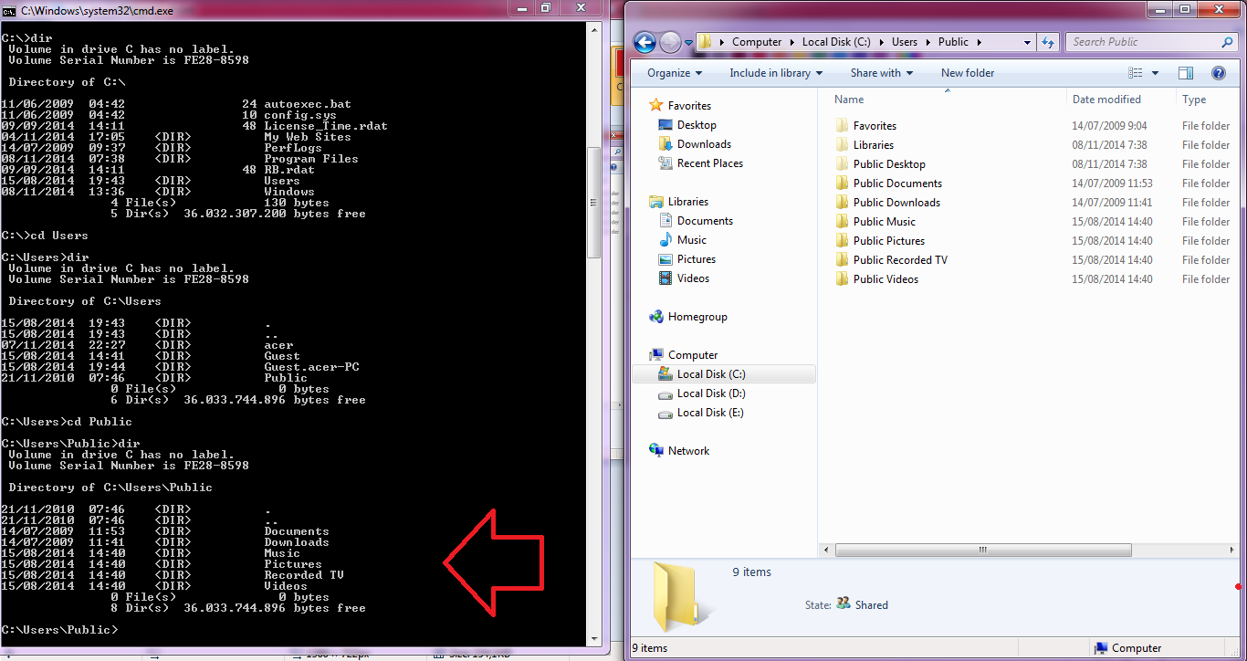Select the Public Recorded TV folder

[900, 260]
